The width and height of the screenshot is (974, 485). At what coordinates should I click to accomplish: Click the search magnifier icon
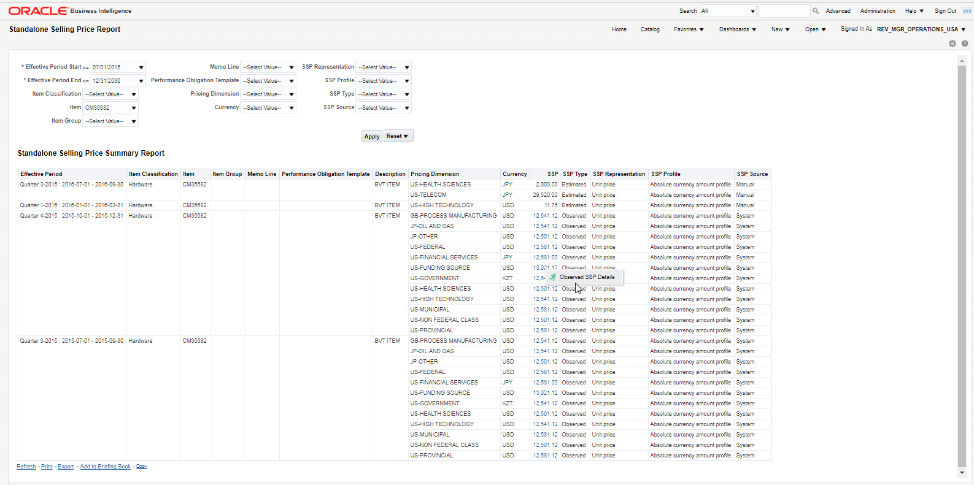coord(816,11)
